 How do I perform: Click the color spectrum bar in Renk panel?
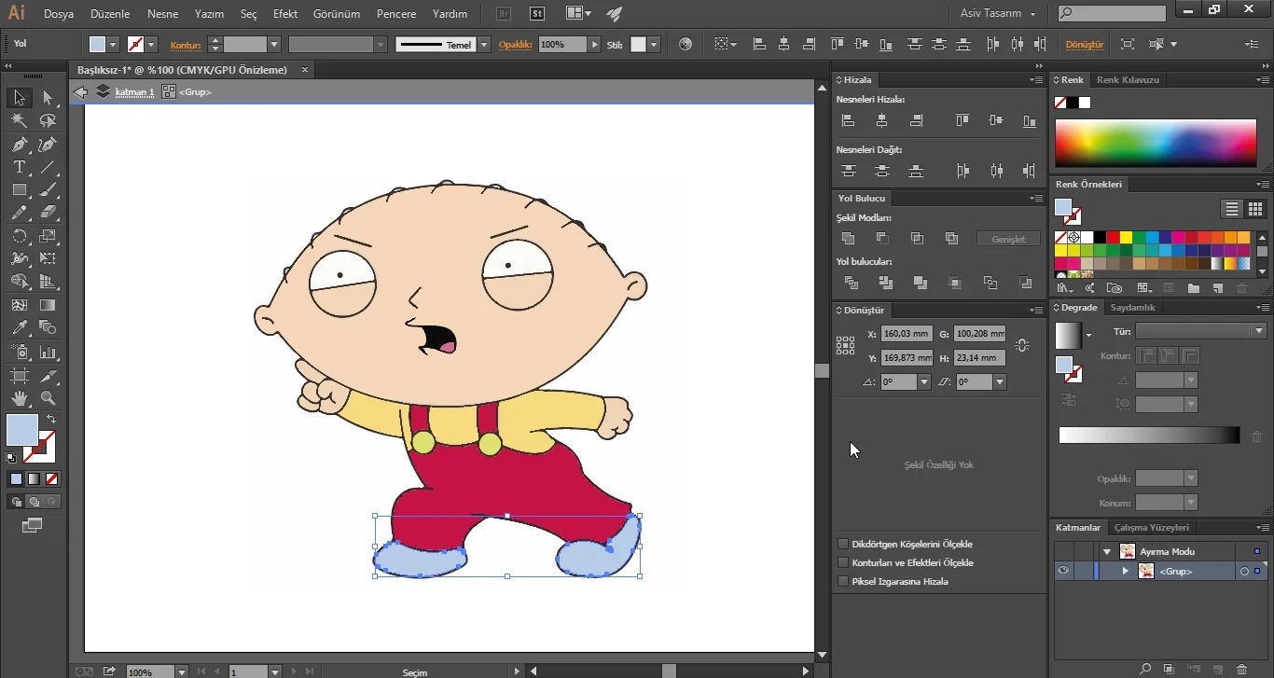[1155, 143]
